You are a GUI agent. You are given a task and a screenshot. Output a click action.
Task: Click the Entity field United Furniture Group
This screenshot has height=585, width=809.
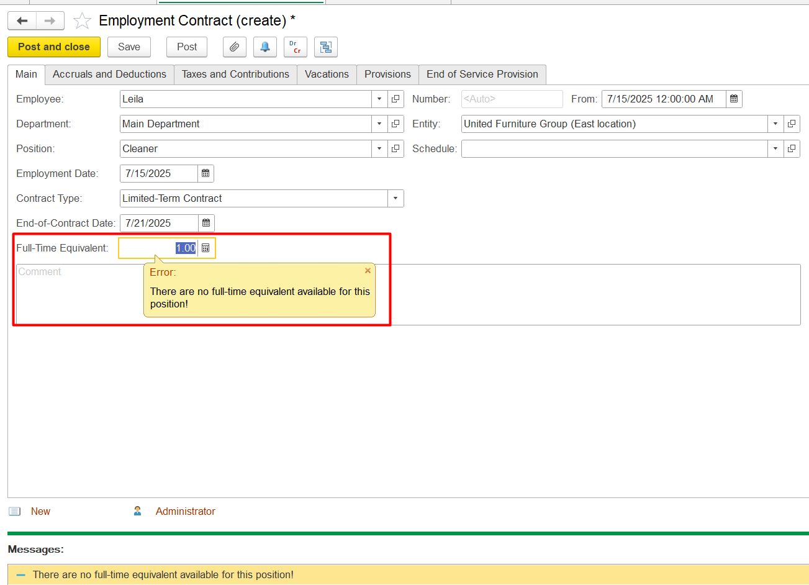click(x=615, y=124)
